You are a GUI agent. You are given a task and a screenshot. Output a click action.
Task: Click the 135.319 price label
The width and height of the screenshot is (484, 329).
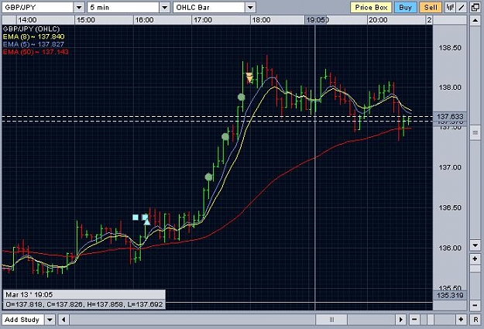[x=450, y=296]
